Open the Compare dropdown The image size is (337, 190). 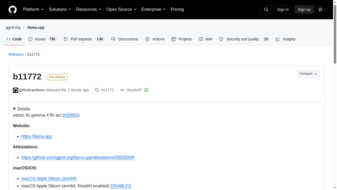(x=309, y=74)
